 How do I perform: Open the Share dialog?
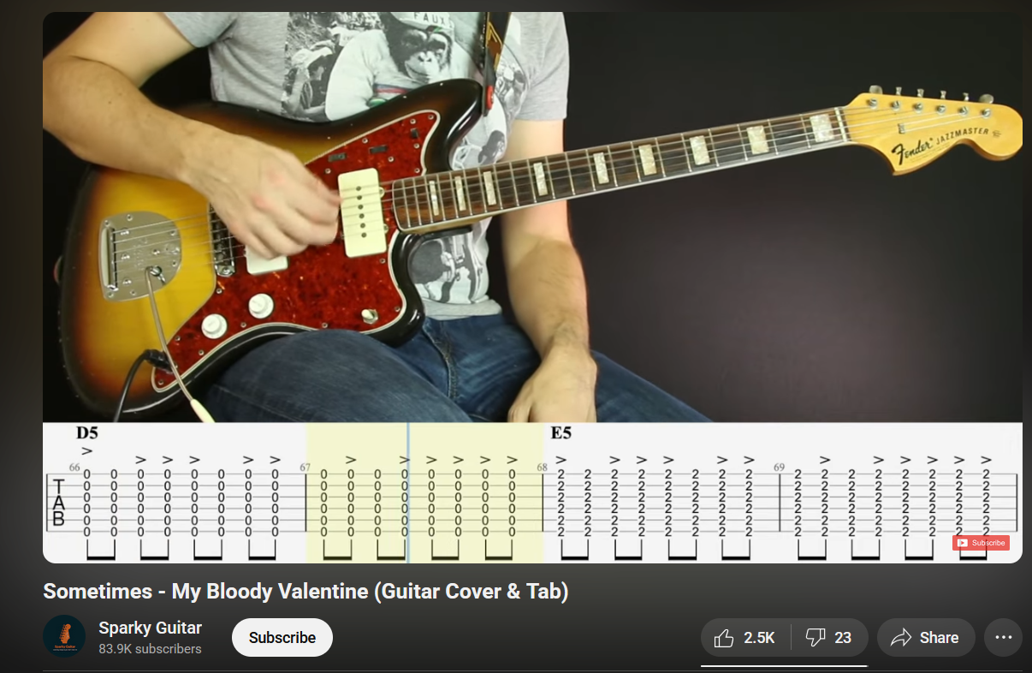tap(926, 638)
